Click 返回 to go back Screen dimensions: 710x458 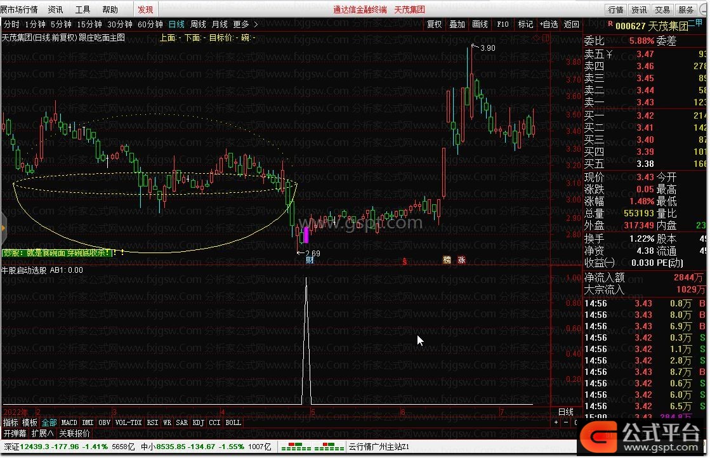pyautogui.click(x=572, y=25)
